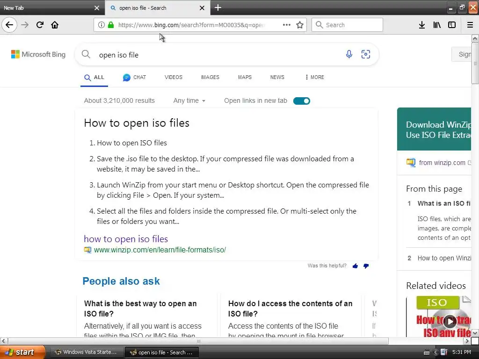Screen dimensions: 479x359
Task: Switch to the MAPS tab
Action: pyautogui.click(x=245, y=77)
